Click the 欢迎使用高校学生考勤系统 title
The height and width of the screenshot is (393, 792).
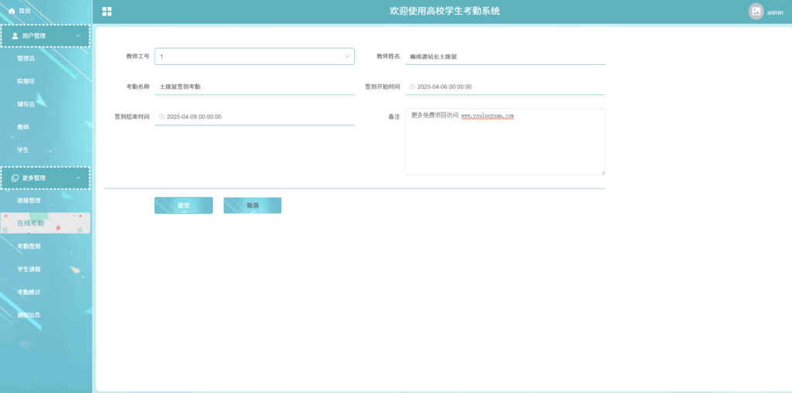tap(445, 11)
